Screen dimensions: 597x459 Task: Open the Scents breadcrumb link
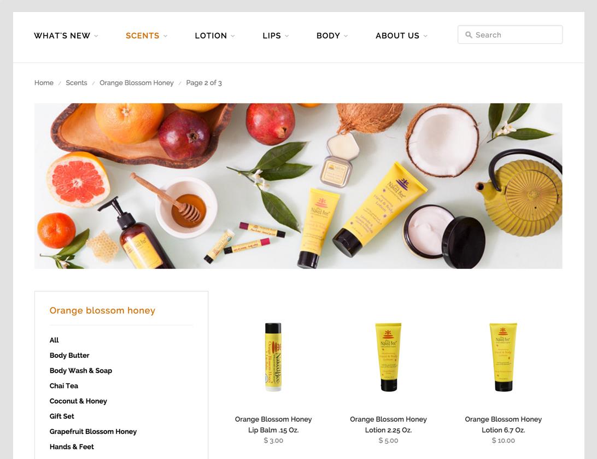coord(76,83)
